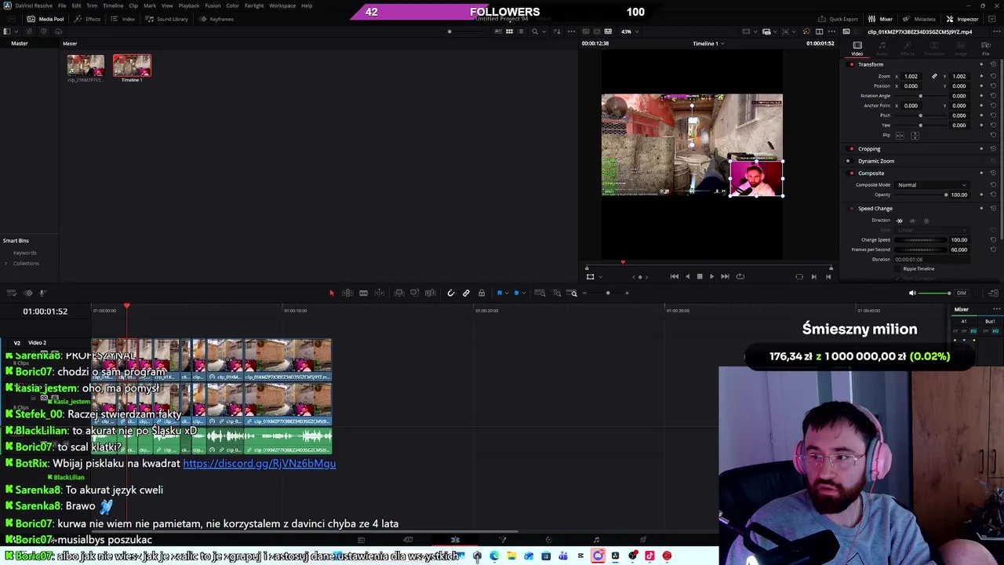Add keyframe for Zoom diamond
The image size is (1004, 565).
point(981,76)
